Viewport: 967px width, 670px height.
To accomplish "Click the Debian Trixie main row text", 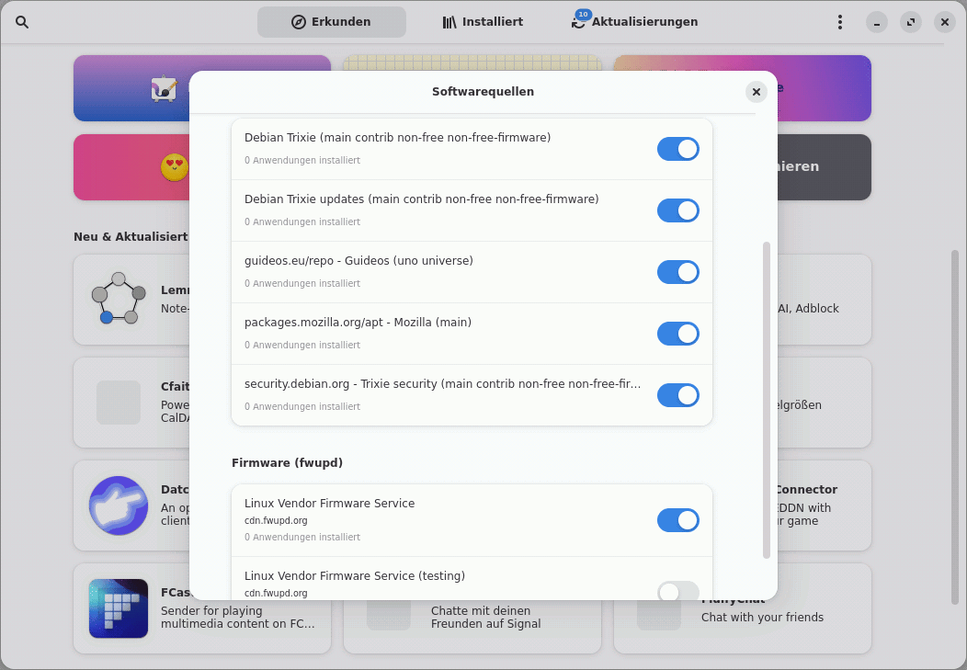I will point(397,138).
